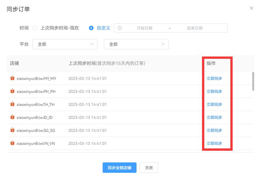The image size is (260, 178).
Task: Click Shopee icon for xiaoxinyun8.tw.PH_PH store
Action: [x=12, y=91]
